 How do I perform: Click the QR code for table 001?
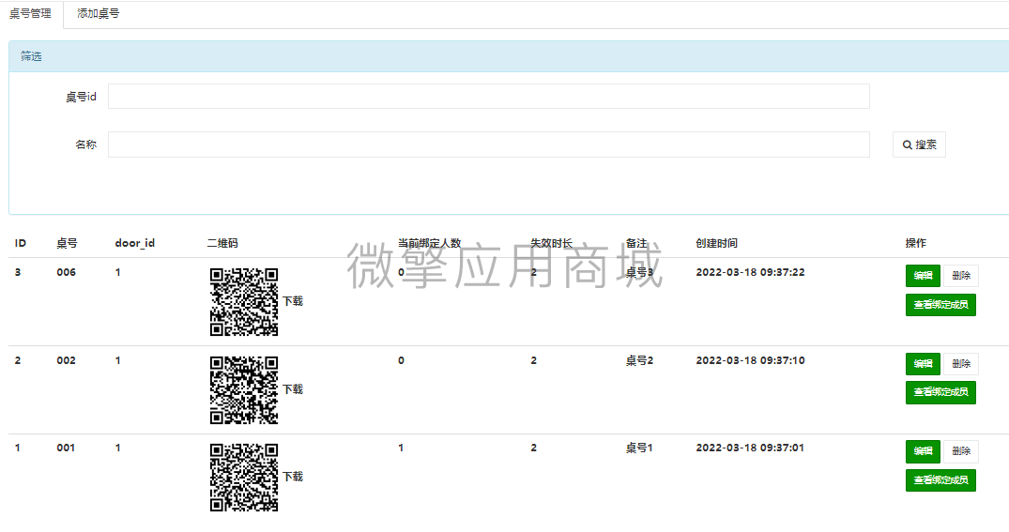click(244, 478)
